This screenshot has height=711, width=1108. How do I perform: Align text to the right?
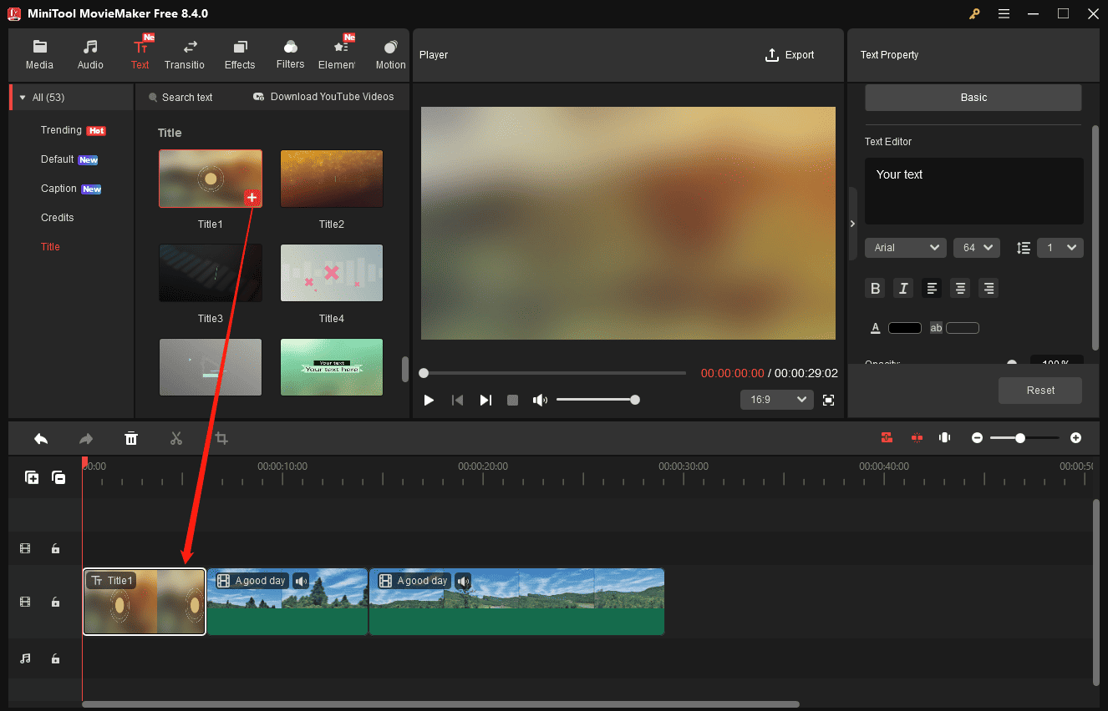989,289
